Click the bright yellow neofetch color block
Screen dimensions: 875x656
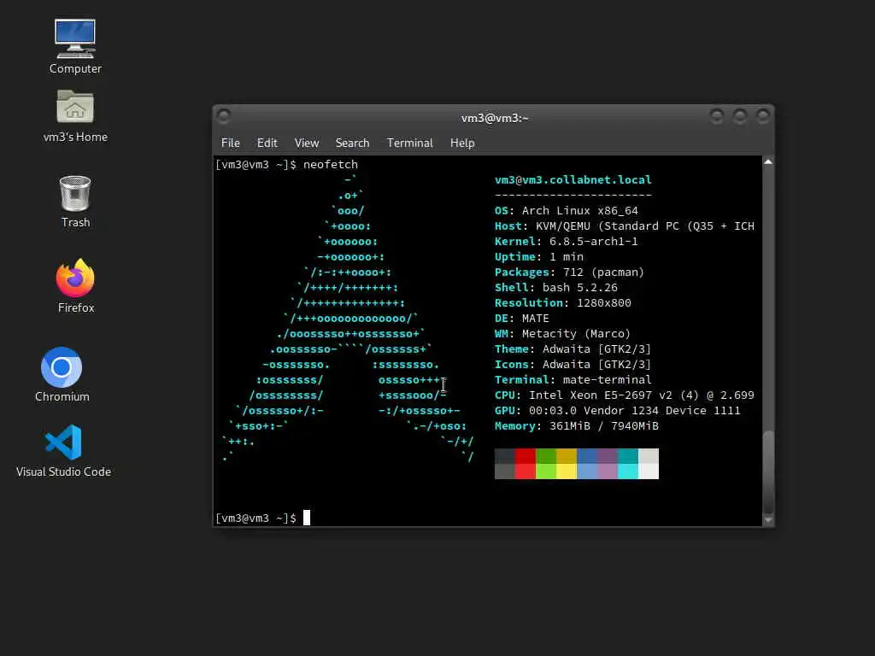(x=567, y=471)
